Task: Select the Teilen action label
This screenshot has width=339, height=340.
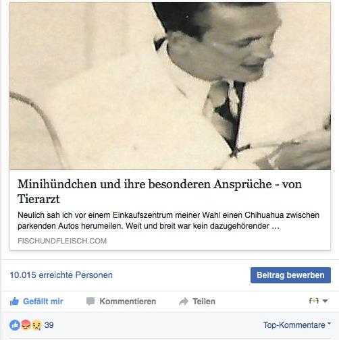Action: [204, 302]
